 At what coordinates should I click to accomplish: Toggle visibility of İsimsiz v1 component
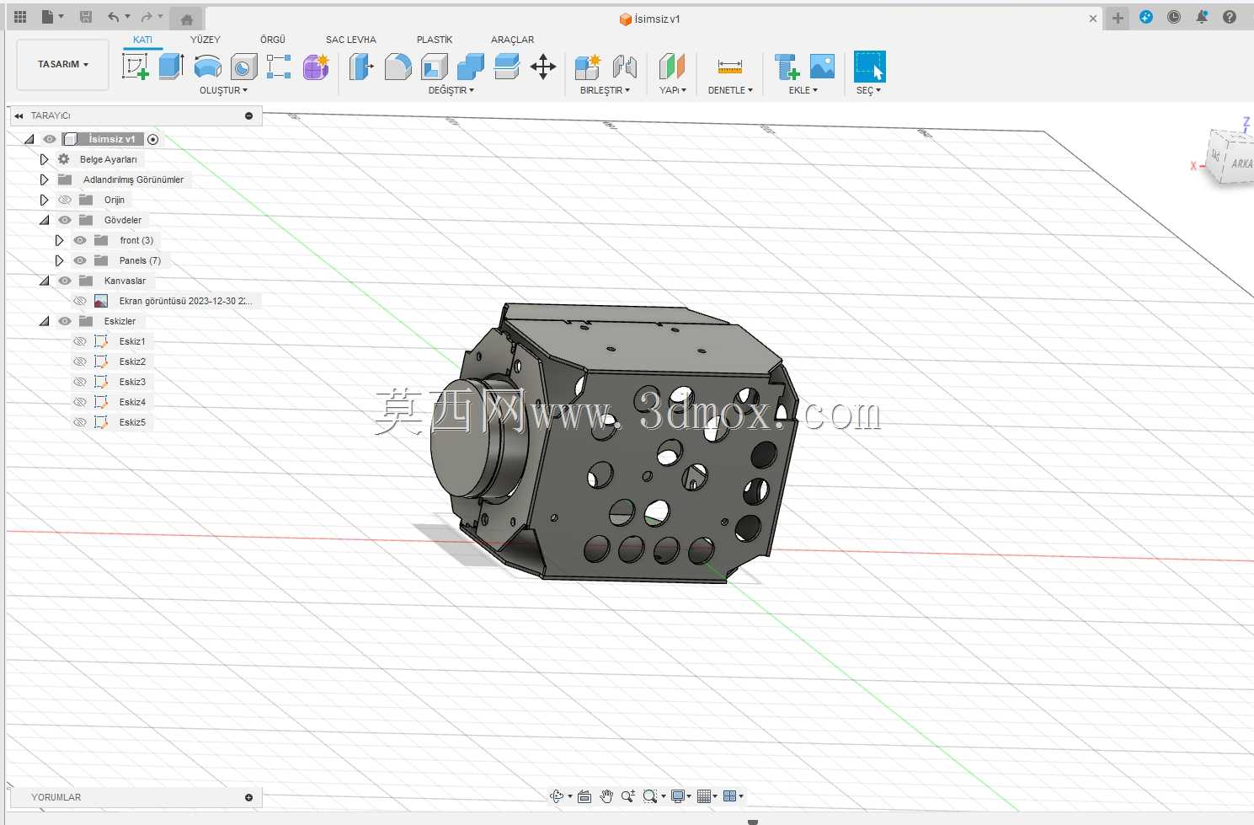point(50,139)
